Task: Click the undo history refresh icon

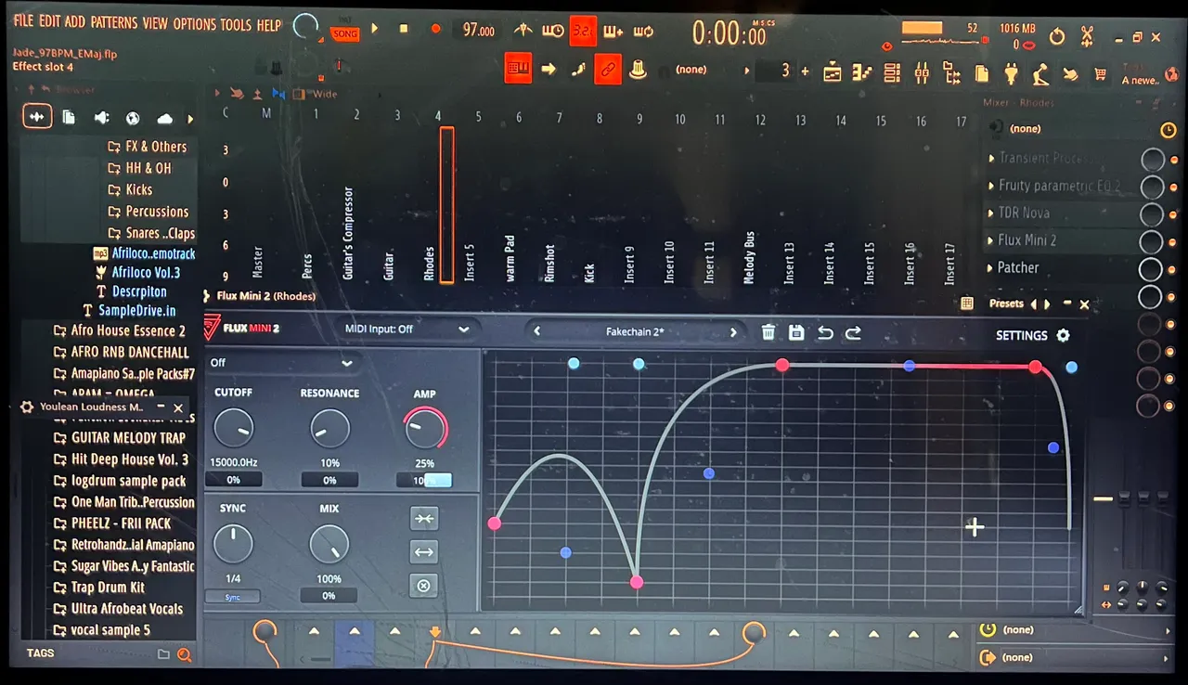Action: 1056,37
